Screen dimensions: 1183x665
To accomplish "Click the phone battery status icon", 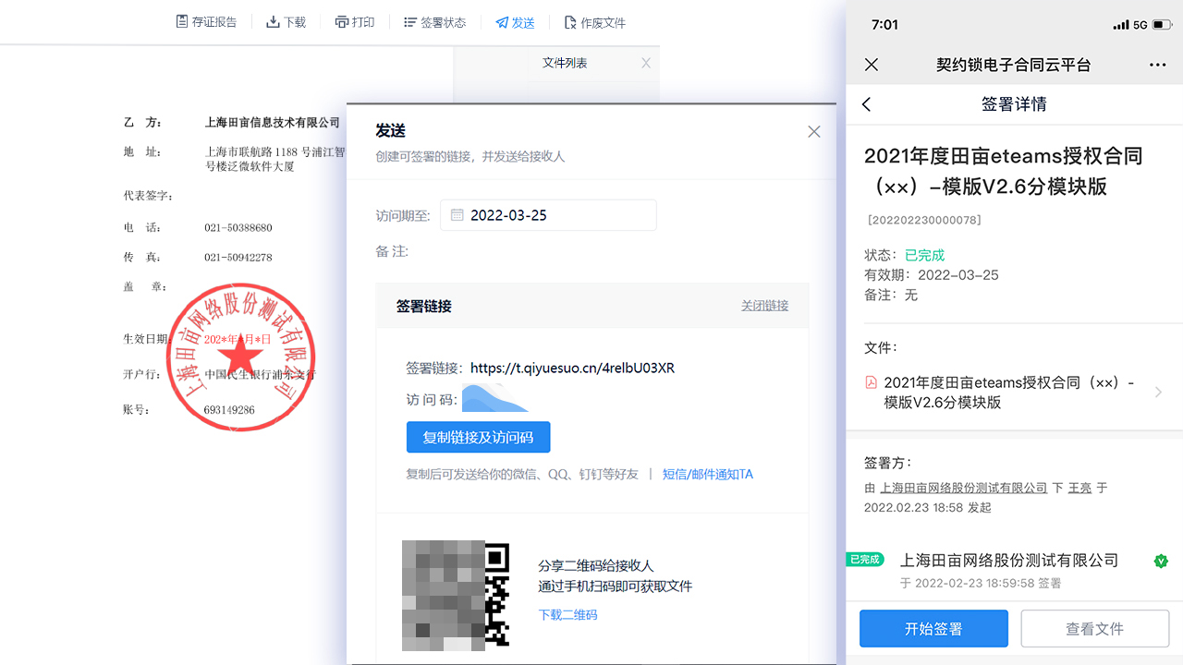I will click(1164, 25).
